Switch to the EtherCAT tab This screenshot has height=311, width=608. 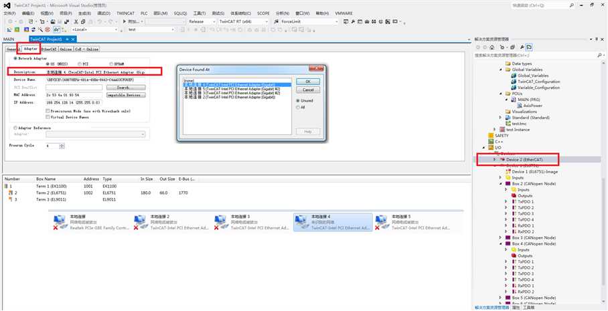pyautogui.click(x=50, y=49)
